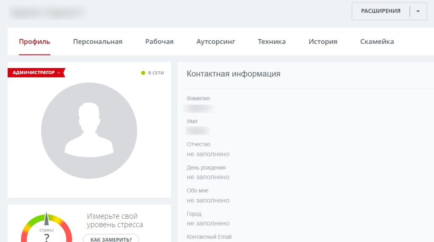
Task: Click the green online status indicator
Action: 143,73
